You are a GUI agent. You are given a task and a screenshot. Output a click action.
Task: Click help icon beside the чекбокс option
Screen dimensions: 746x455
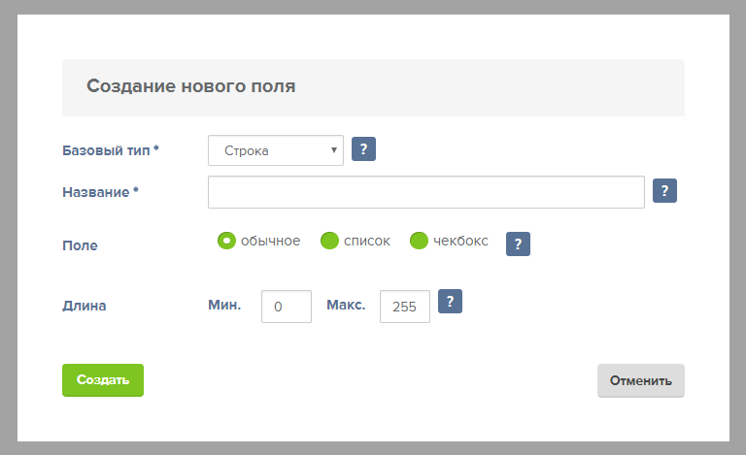(518, 244)
